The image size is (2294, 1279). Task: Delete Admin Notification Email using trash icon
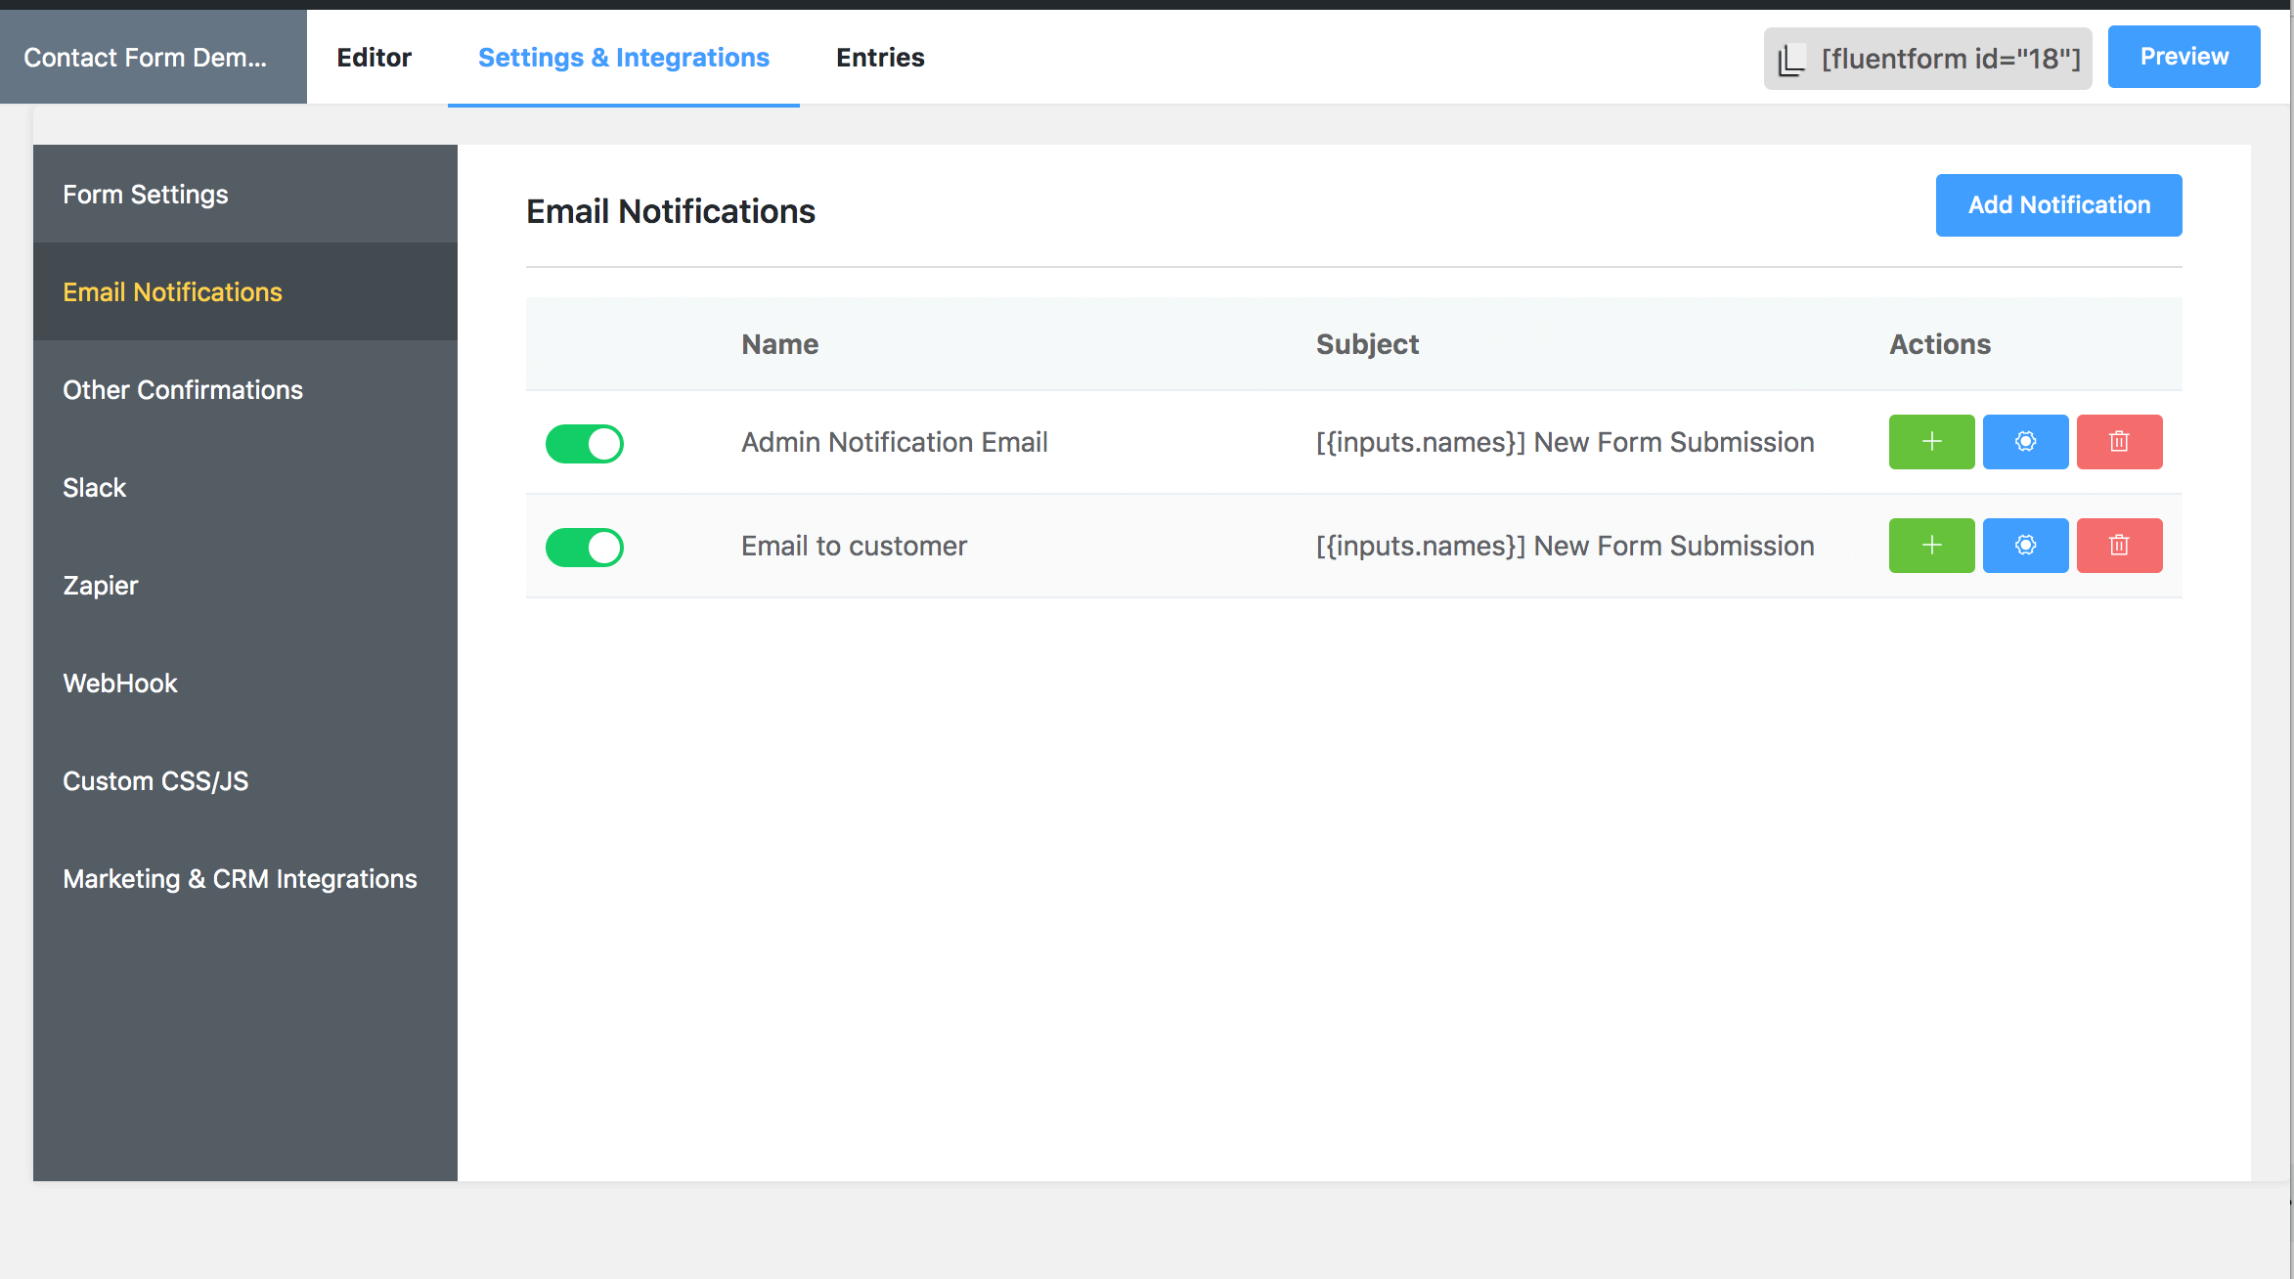click(x=2119, y=442)
